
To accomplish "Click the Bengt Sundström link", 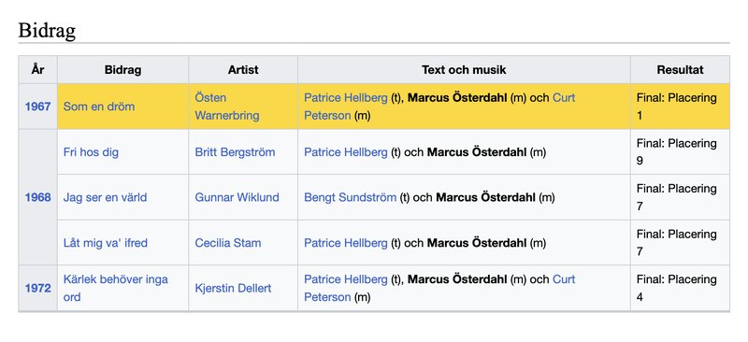I will pos(350,197).
